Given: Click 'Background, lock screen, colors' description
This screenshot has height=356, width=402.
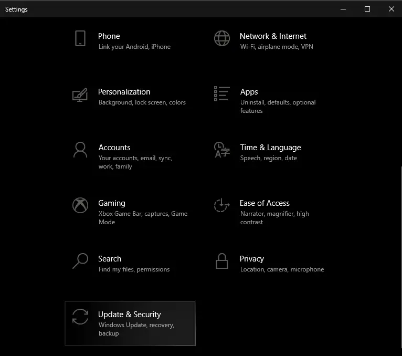Looking at the screenshot, I should 142,102.
